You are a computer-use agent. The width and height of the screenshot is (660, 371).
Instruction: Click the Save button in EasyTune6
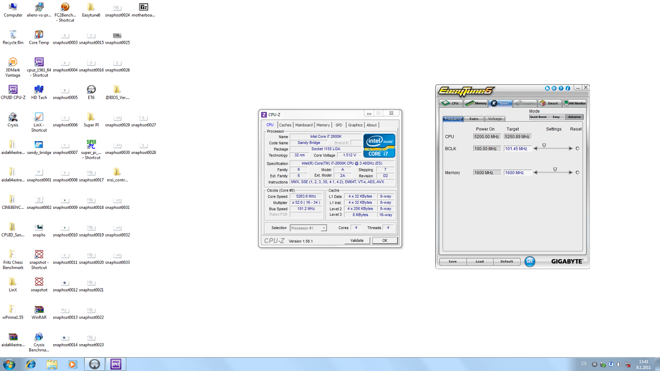pos(453,262)
